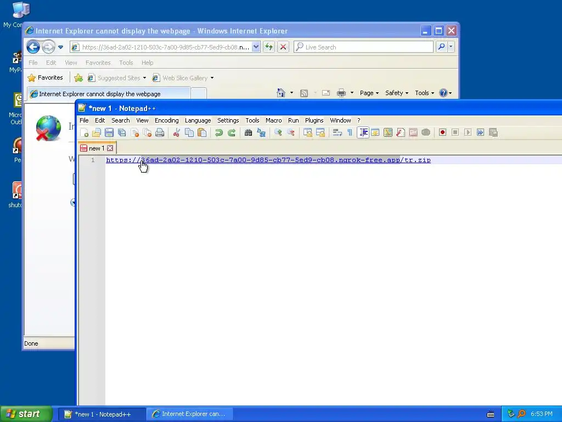Click the Home icon in IE command bar
This screenshot has height=422, width=562.
[x=281, y=93]
